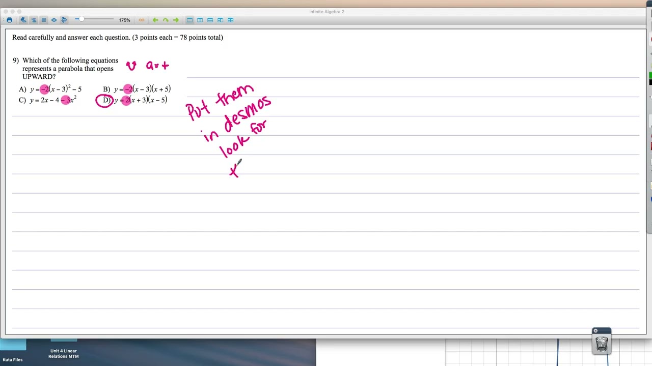Click the Print icon in toolbar
This screenshot has height=366, width=652.
tap(9, 20)
